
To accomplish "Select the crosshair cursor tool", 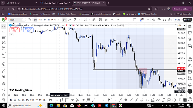I will 4,27.
